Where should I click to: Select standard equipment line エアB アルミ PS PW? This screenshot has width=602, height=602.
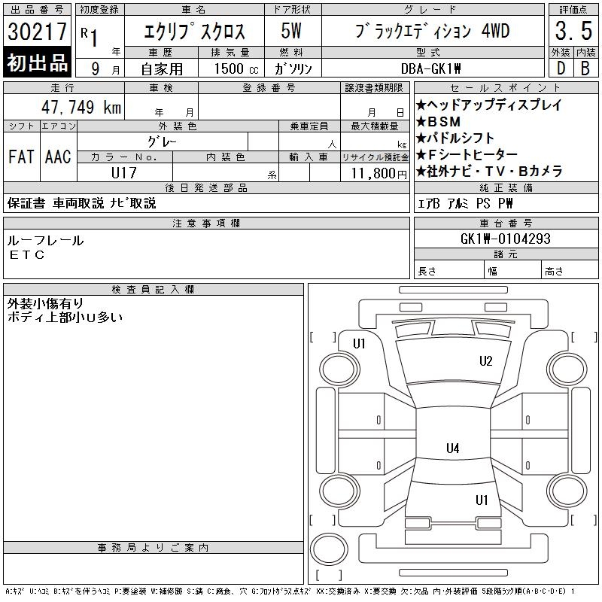pyautogui.click(x=465, y=203)
